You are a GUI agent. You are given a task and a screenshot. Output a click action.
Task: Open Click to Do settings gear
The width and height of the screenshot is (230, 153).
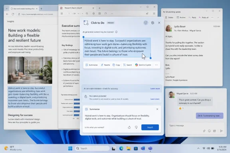(x=153, y=23)
